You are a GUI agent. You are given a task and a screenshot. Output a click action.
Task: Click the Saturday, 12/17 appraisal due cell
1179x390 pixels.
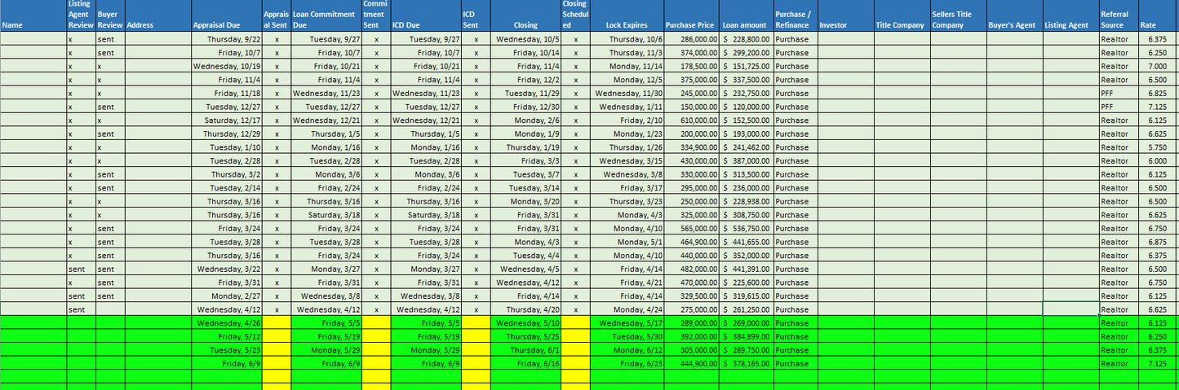click(x=226, y=120)
